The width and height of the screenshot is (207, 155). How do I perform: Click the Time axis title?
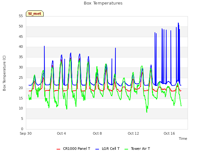tap(183, 139)
